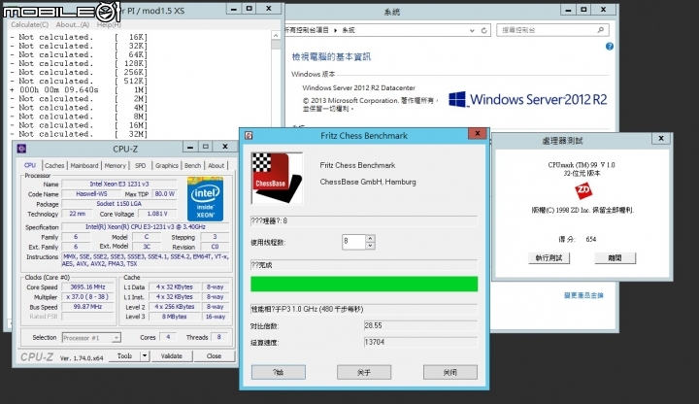Screen dimensions: 699x404
Task: Open the Help menu in Super PI
Action: (x=109, y=24)
